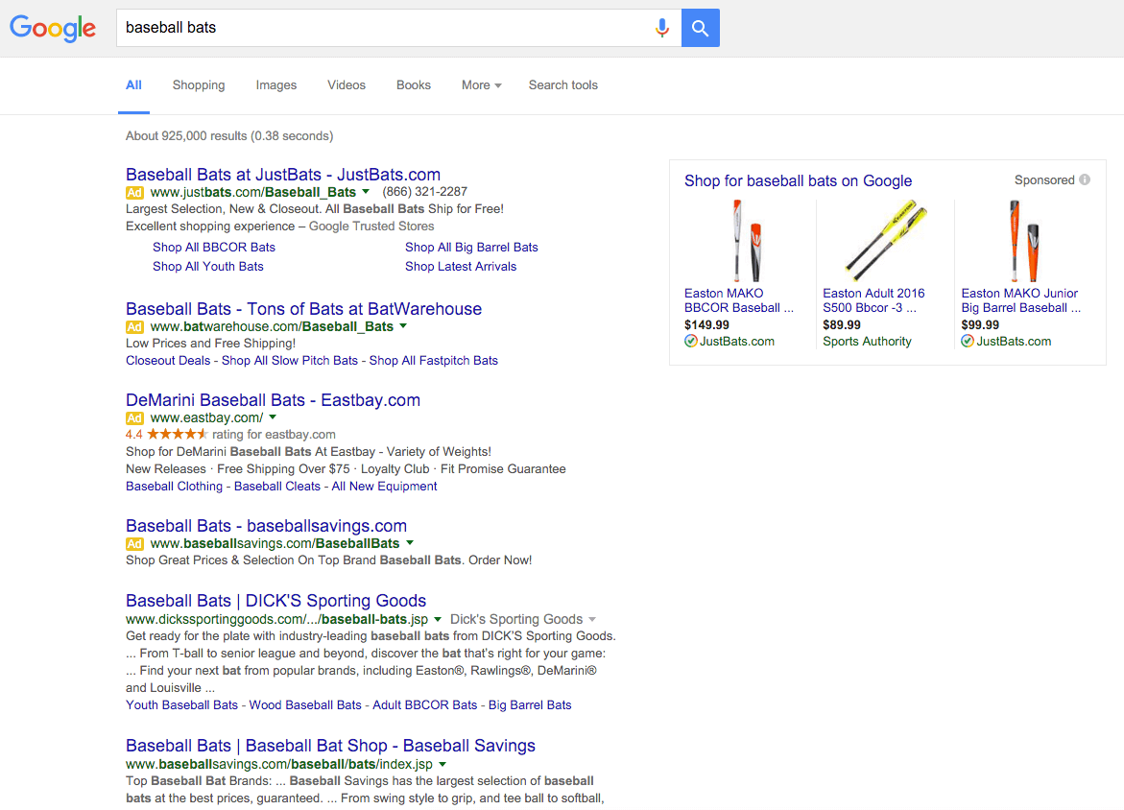1124x810 pixels.
Task: Click the $99.99 price
Action: pos(980,324)
